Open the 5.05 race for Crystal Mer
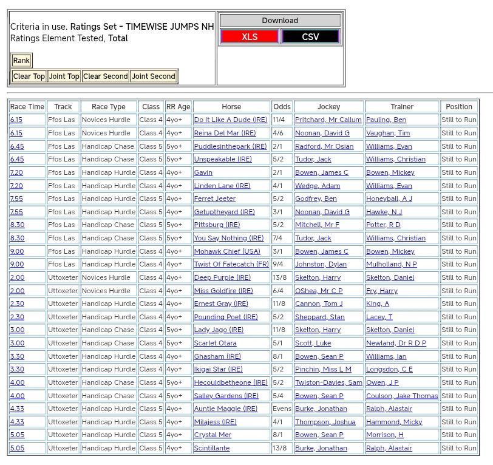 (16, 435)
